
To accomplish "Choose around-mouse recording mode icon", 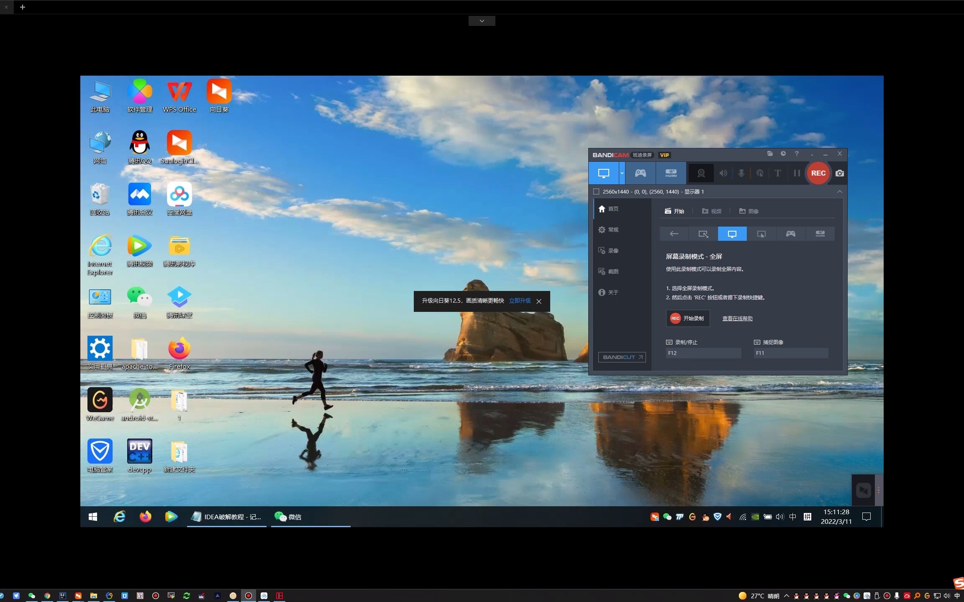I will (761, 234).
